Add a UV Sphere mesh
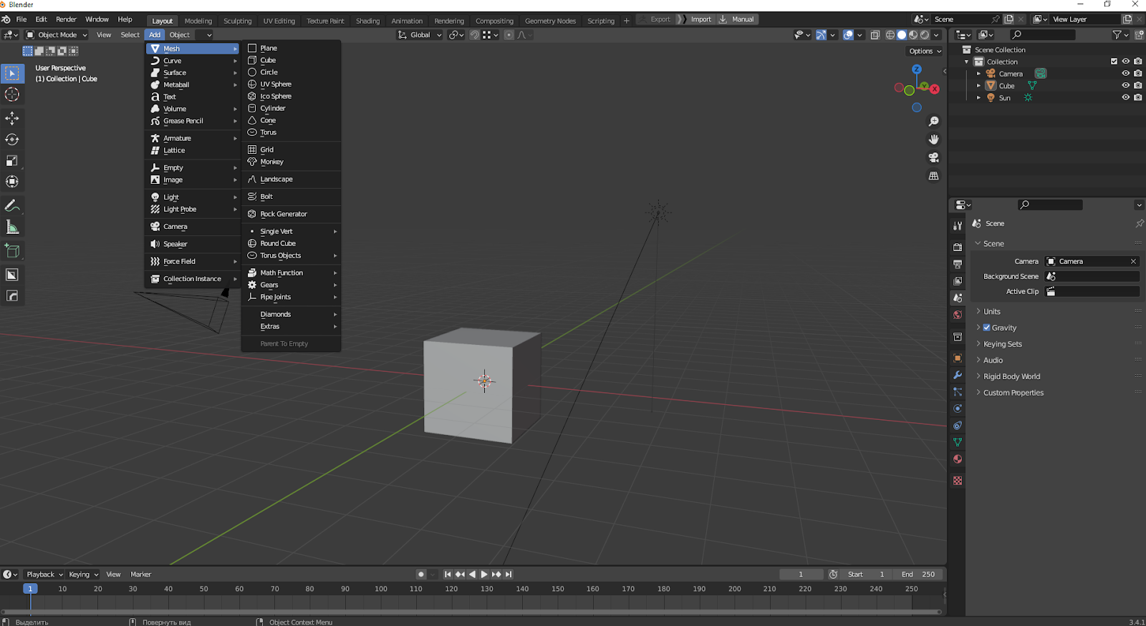The width and height of the screenshot is (1146, 626). (291, 84)
